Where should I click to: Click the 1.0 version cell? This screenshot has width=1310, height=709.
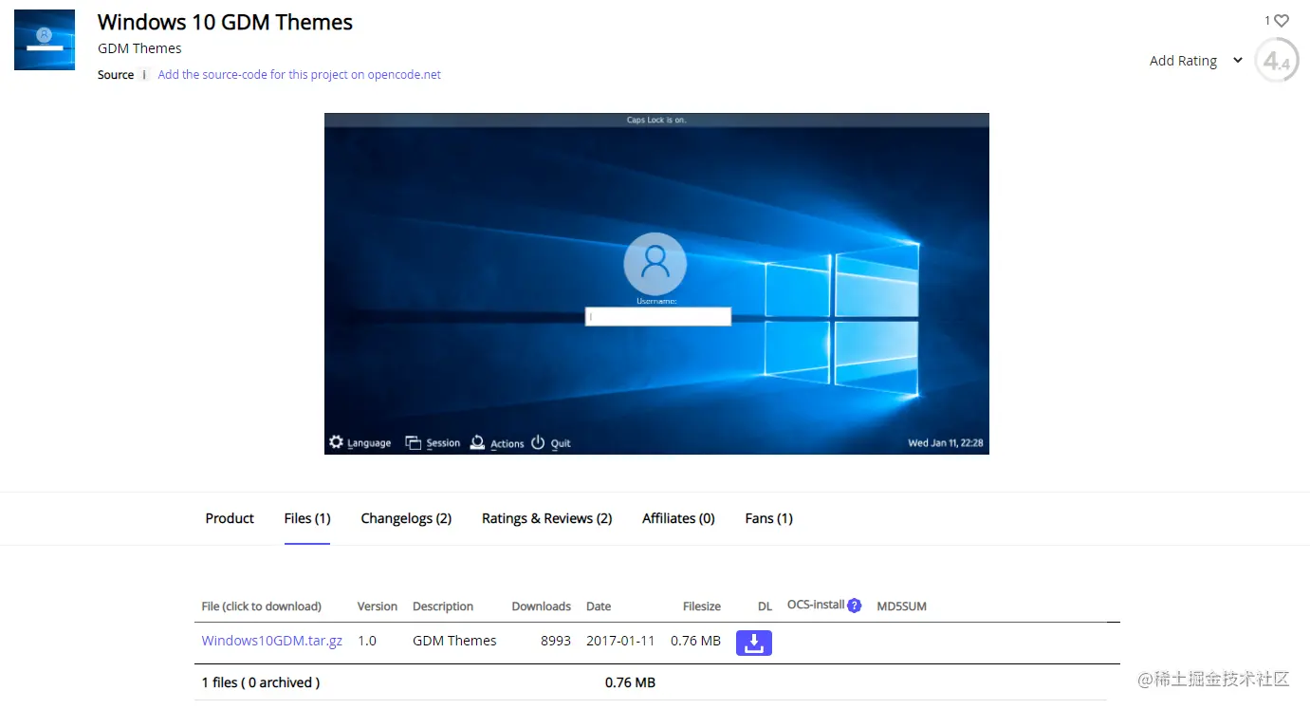[x=367, y=641]
